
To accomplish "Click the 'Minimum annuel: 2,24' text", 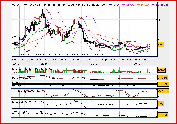I will (x=59, y=5).
